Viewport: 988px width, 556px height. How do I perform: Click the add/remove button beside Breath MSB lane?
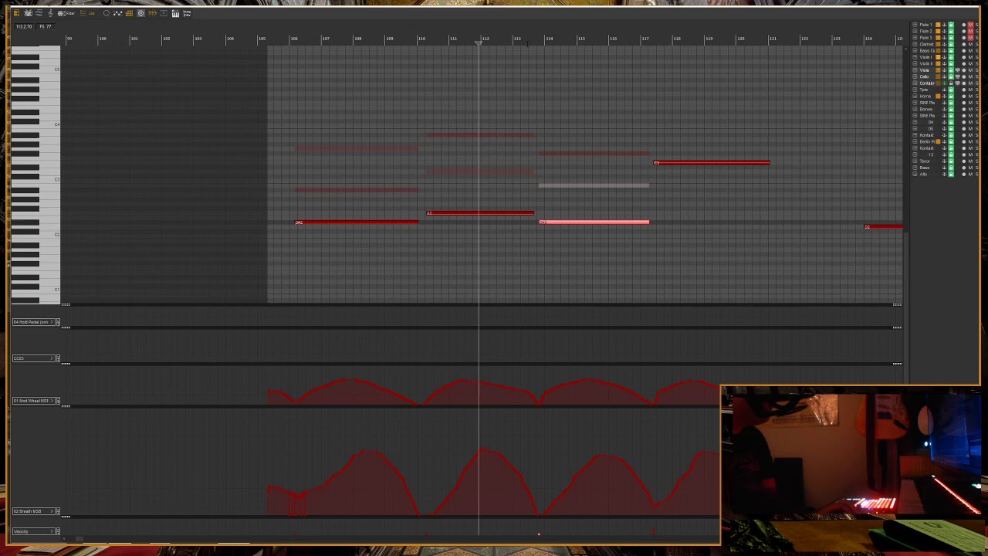(x=57, y=511)
